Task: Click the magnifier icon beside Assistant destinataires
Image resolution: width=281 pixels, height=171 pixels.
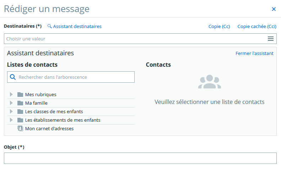Action: (49, 26)
